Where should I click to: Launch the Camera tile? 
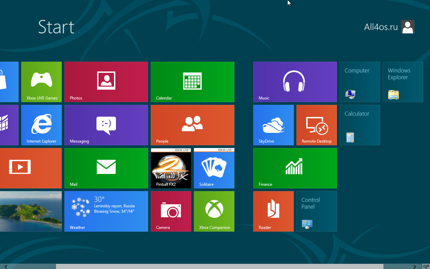[171, 211]
